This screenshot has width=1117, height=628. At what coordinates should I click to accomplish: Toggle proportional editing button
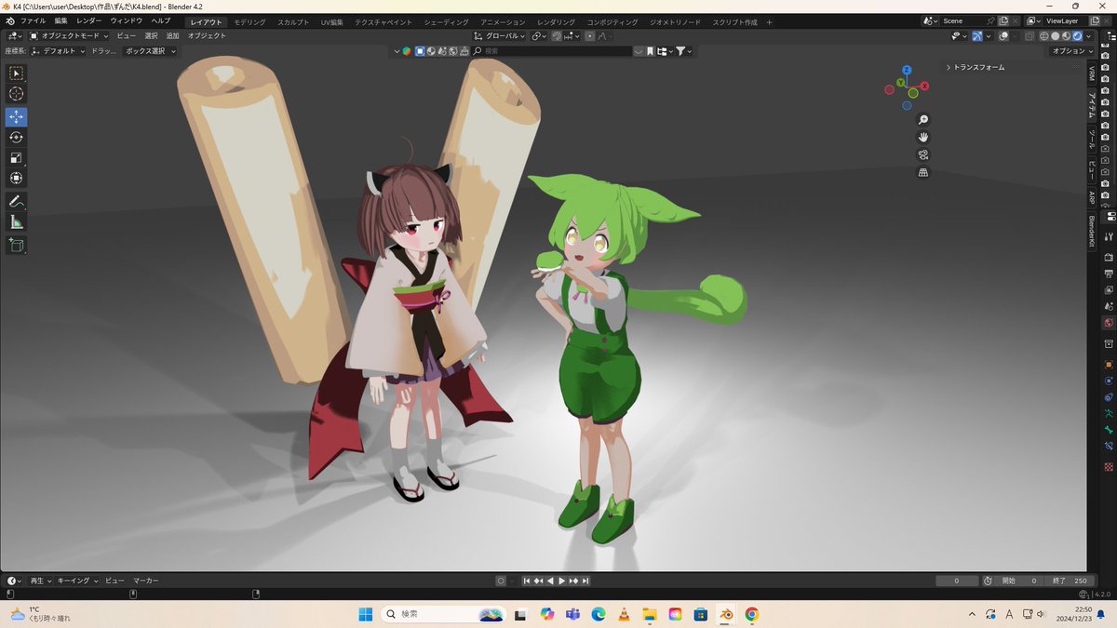pyautogui.click(x=589, y=36)
